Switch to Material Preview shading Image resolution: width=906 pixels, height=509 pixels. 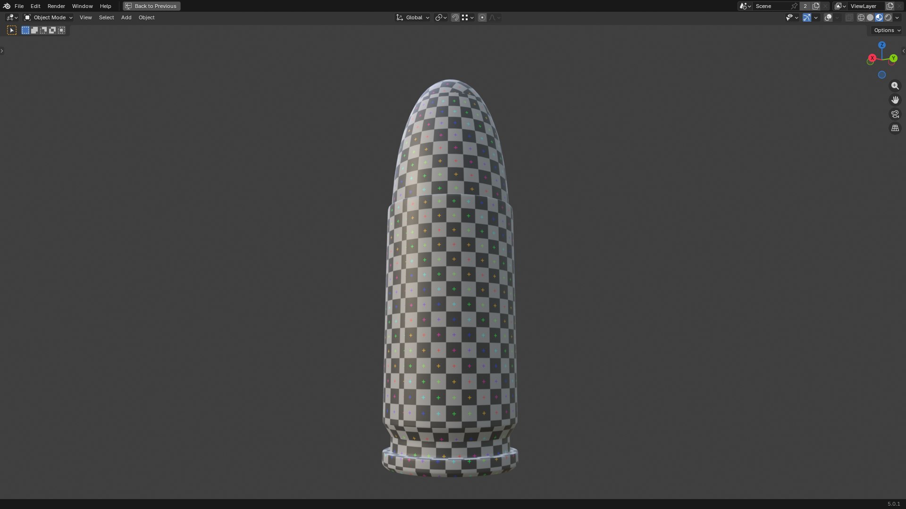point(879,17)
